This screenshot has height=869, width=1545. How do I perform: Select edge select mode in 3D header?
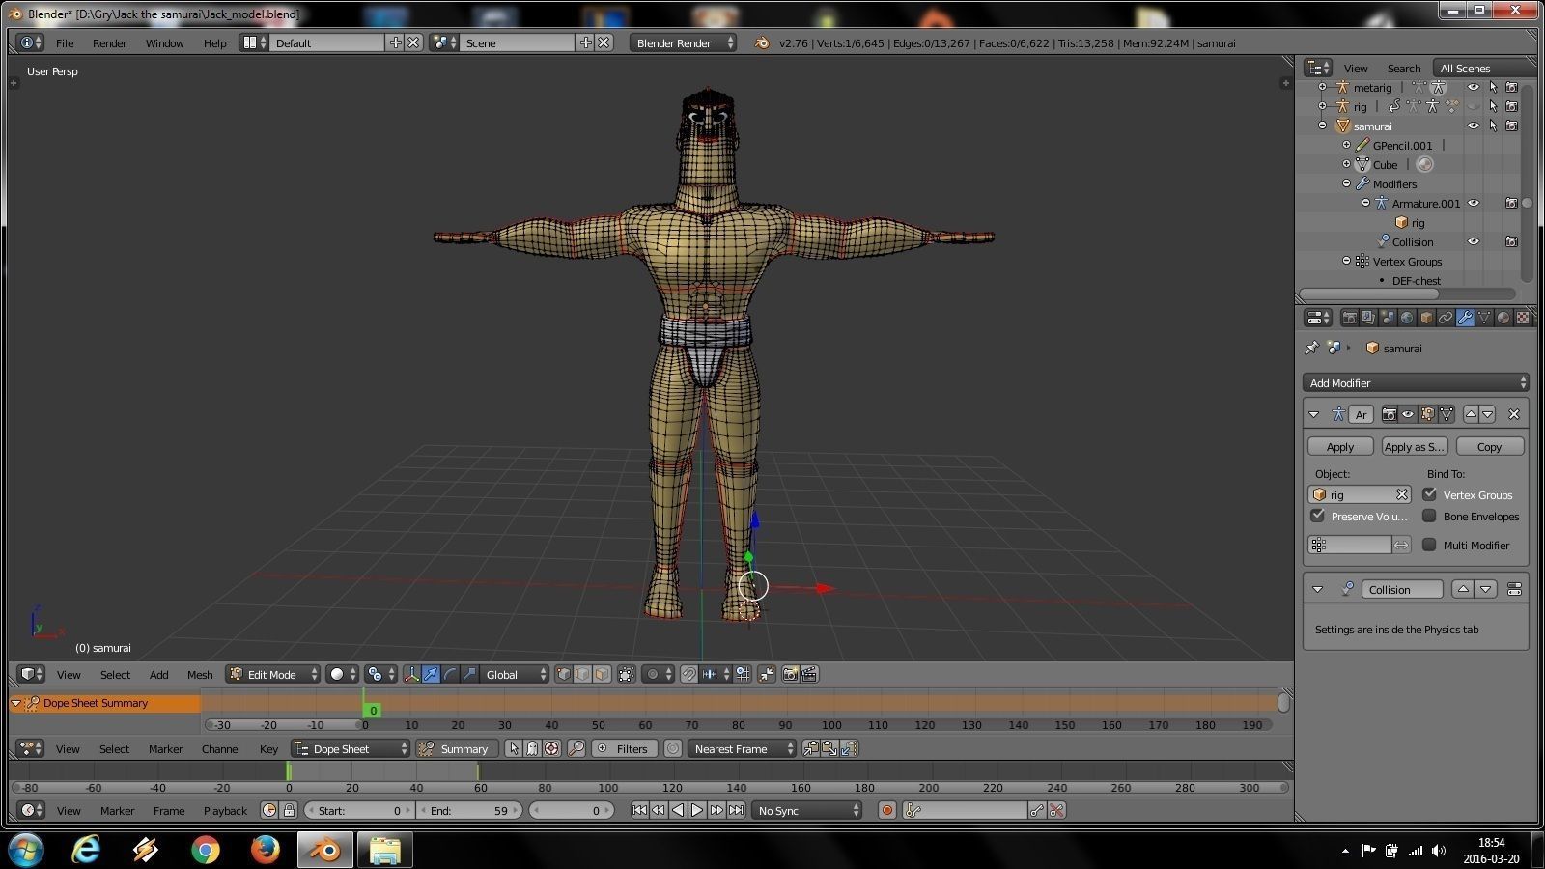coord(582,674)
